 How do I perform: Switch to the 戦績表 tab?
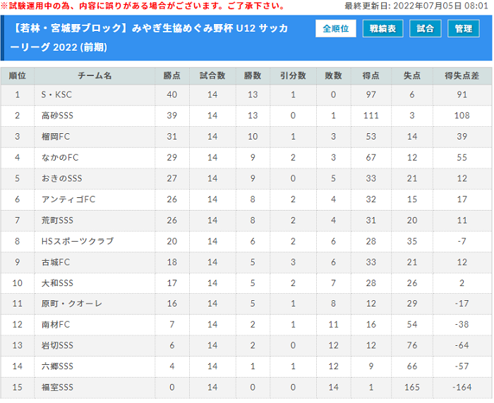(382, 29)
